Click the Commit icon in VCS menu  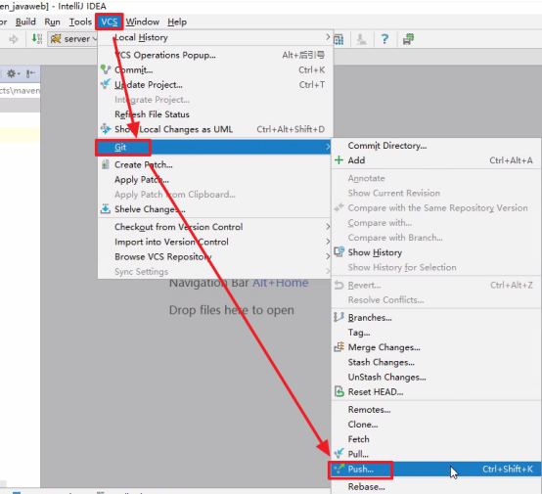106,69
